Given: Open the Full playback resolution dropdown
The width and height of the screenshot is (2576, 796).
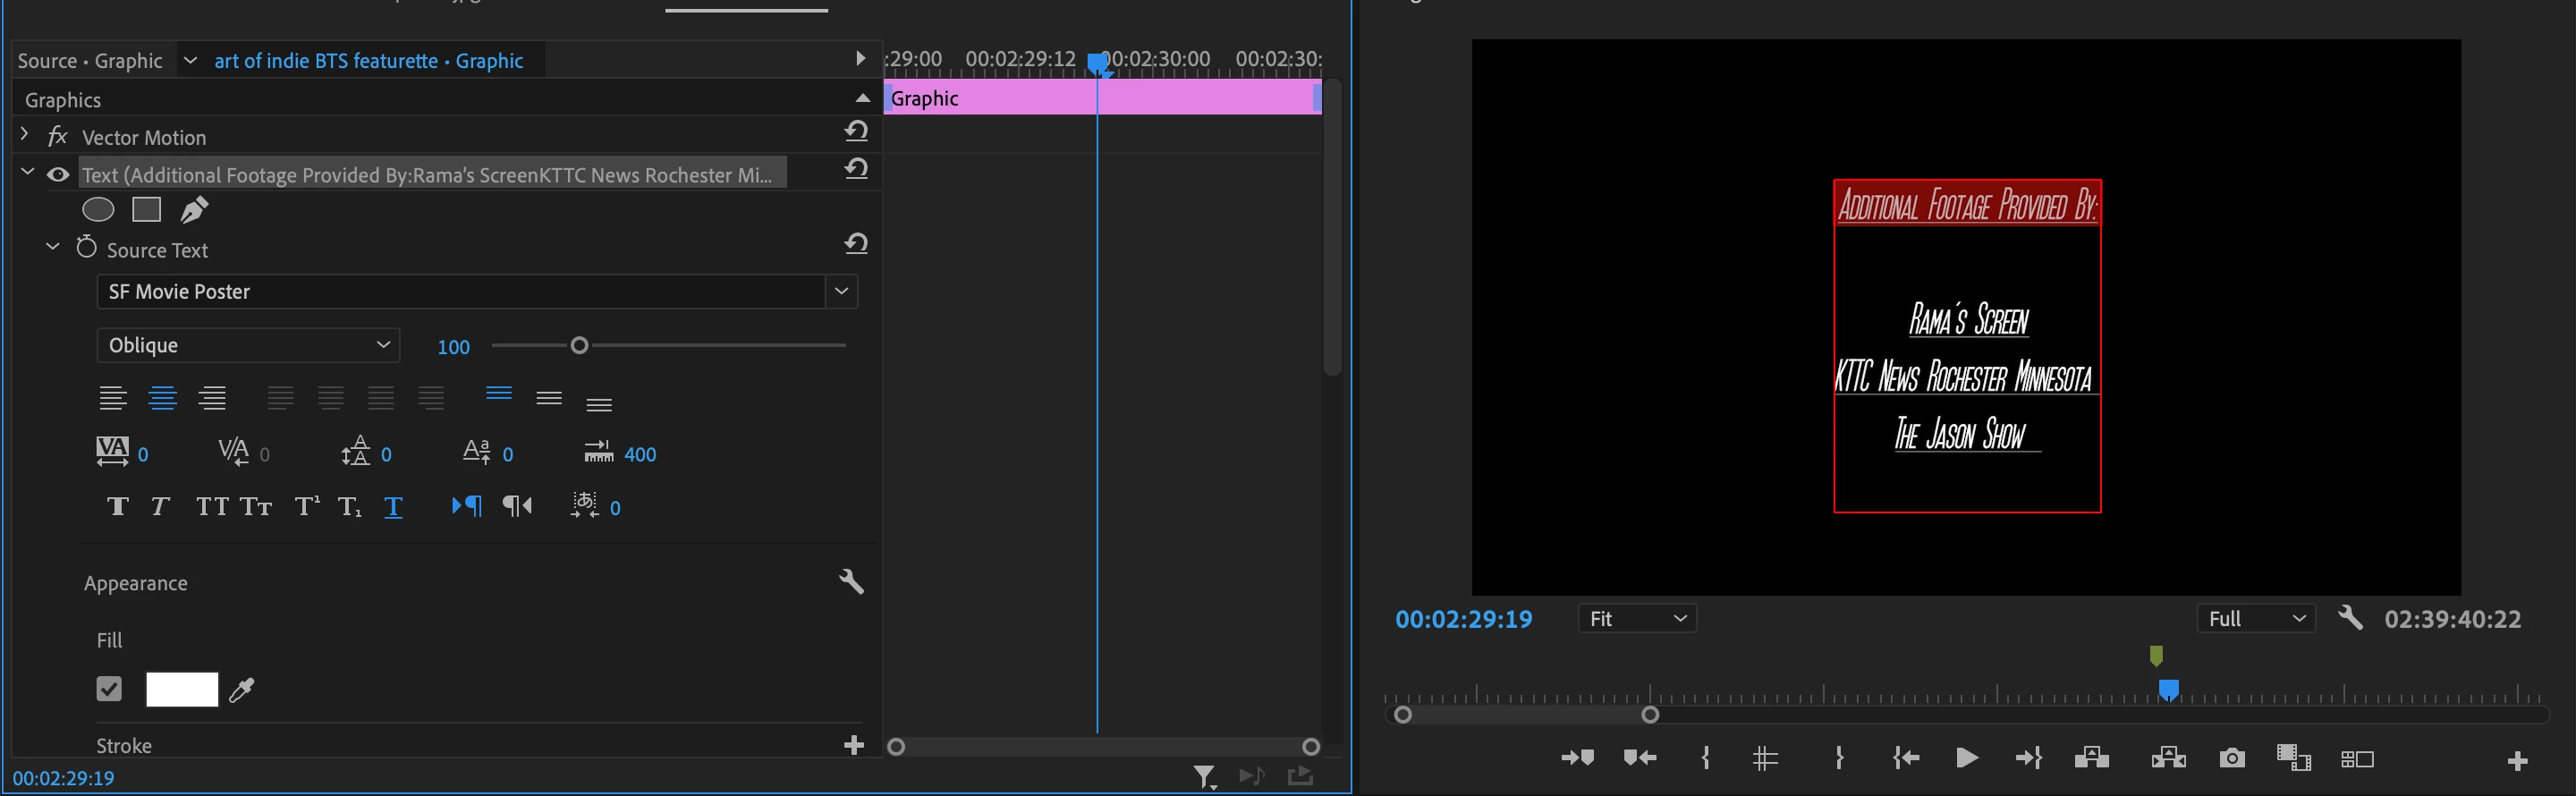Looking at the screenshot, I should coord(2256,619).
